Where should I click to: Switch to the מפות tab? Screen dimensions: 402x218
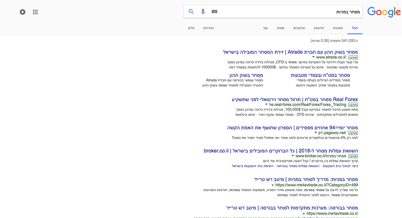[280, 28]
